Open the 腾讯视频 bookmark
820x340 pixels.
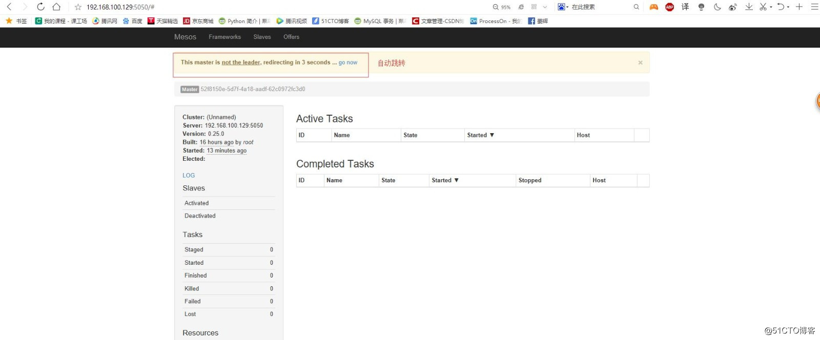[x=292, y=21]
